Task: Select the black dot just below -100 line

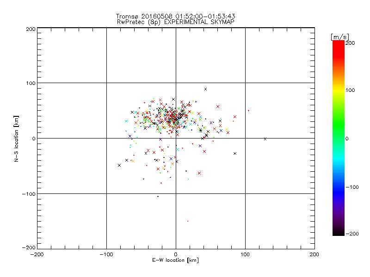Action: click(x=158, y=197)
